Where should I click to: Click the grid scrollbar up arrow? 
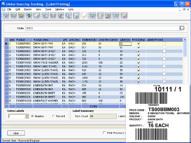click(x=185, y=40)
